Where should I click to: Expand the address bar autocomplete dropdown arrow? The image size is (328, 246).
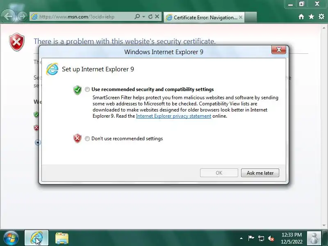[x=144, y=16]
